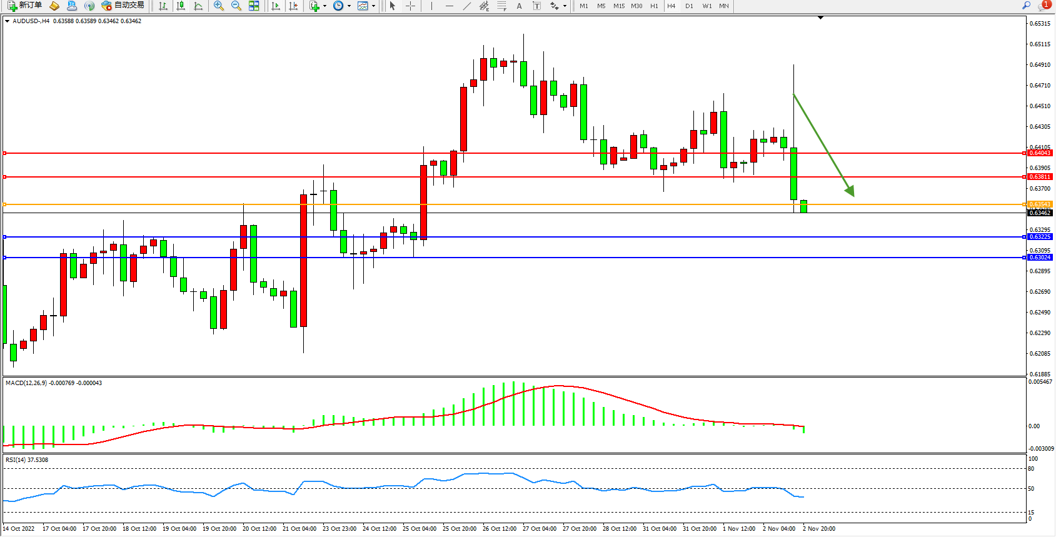Select the orange horizontal line price label
This screenshot has width=1056, height=537.
click(x=1040, y=204)
